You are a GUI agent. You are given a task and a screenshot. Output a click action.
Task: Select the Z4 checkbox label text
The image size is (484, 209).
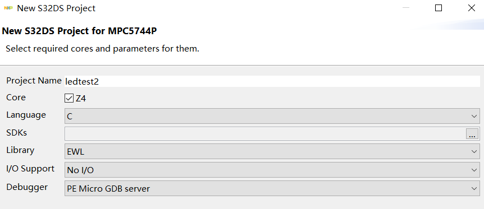pos(80,99)
